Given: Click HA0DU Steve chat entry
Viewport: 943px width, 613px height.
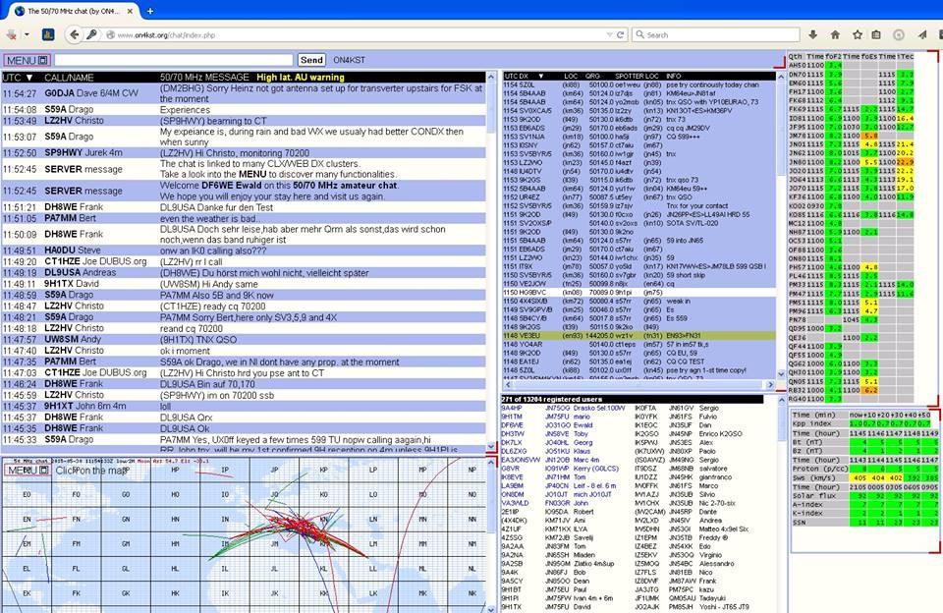Looking at the screenshot, I should point(72,251).
